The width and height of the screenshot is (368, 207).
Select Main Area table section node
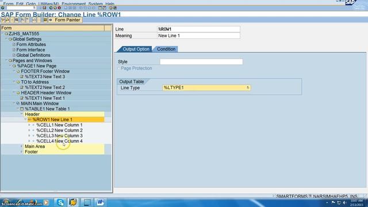pyautogui.click(x=34, y=147)
